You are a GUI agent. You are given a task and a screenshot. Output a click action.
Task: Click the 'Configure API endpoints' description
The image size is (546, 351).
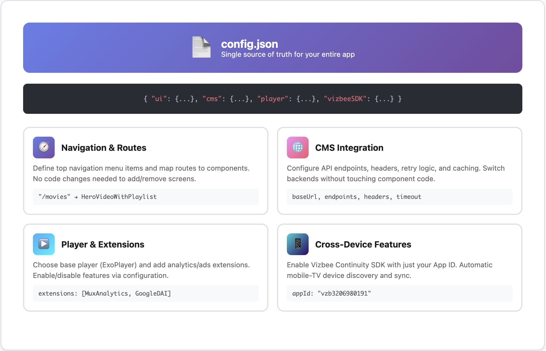click(x=396, y=173)
